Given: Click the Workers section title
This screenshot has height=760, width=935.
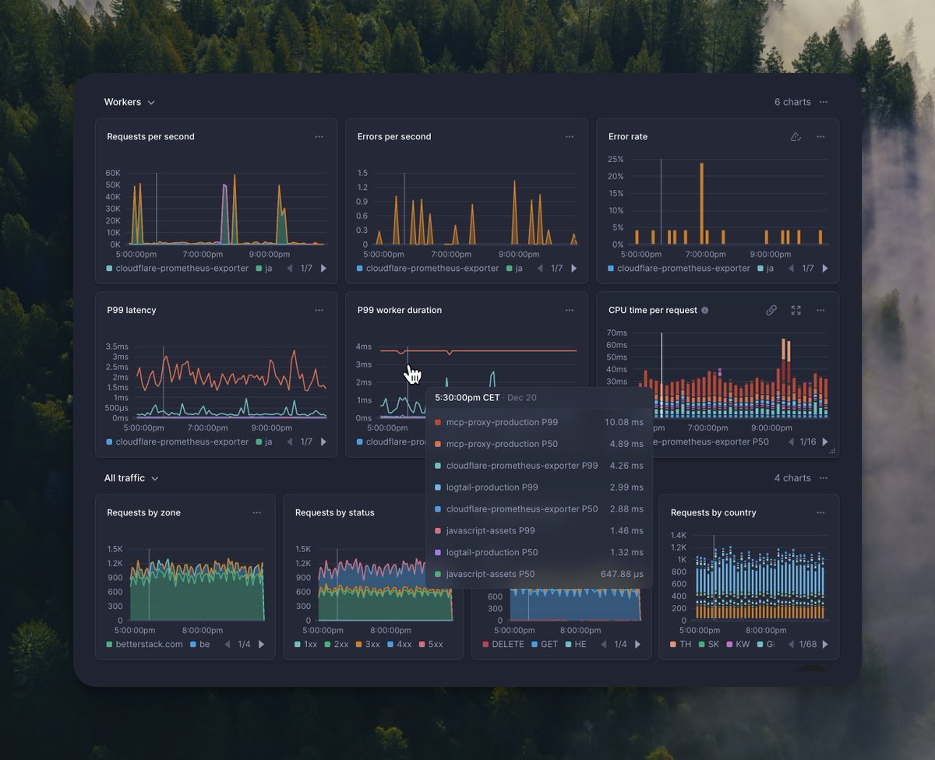Looking at the screenshot, I should click(123, 102).
